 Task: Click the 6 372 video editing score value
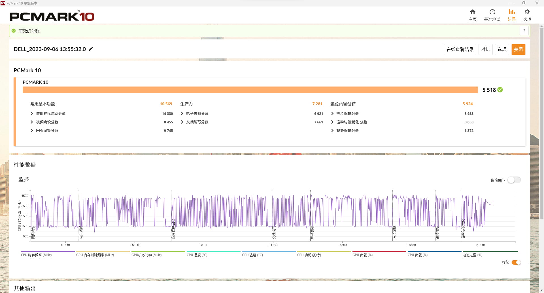pyautogui.click(x=469, y=130)
